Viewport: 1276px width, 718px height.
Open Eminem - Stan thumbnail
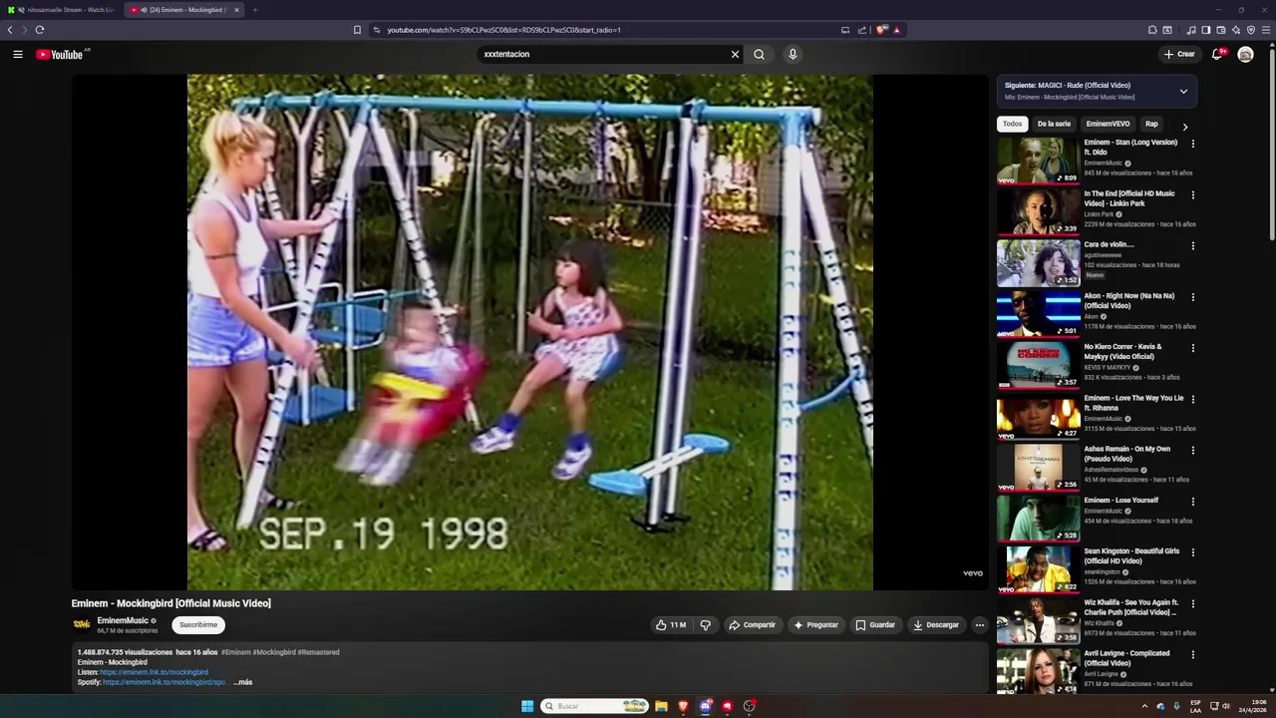click(x=1038, y=161)
